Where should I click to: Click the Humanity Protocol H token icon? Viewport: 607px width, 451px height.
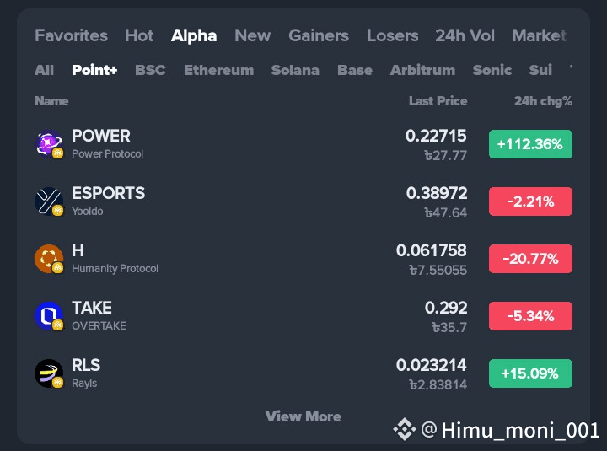pos(48,259)
